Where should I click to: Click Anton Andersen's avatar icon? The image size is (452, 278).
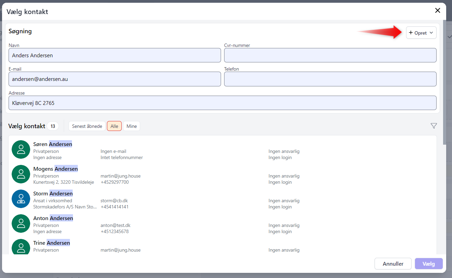point(21,223)
